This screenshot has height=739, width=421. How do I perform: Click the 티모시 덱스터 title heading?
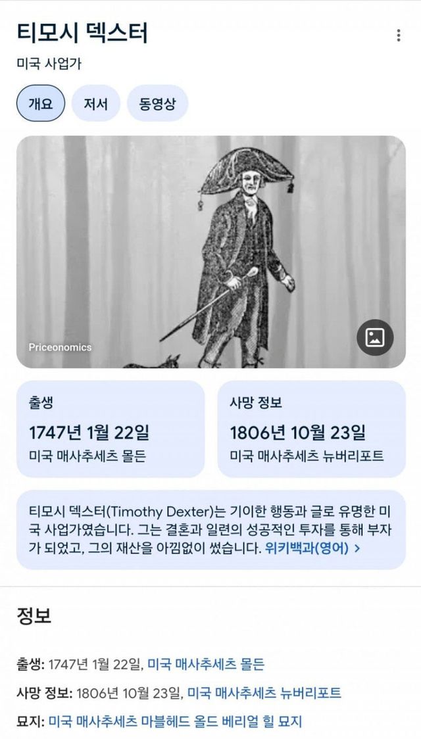82,32
